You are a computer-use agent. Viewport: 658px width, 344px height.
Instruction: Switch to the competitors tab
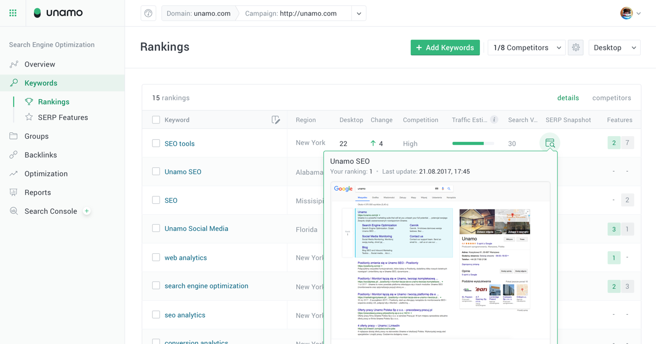click(x=612, y=98)
